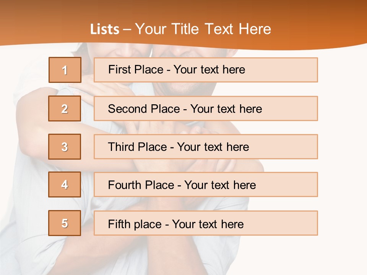Click the background photo below the list
This screenshot has width=367, height=275.
153,256
